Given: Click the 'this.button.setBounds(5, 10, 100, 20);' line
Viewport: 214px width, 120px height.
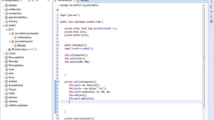Looking at the screenshot, I should (90, 92).
